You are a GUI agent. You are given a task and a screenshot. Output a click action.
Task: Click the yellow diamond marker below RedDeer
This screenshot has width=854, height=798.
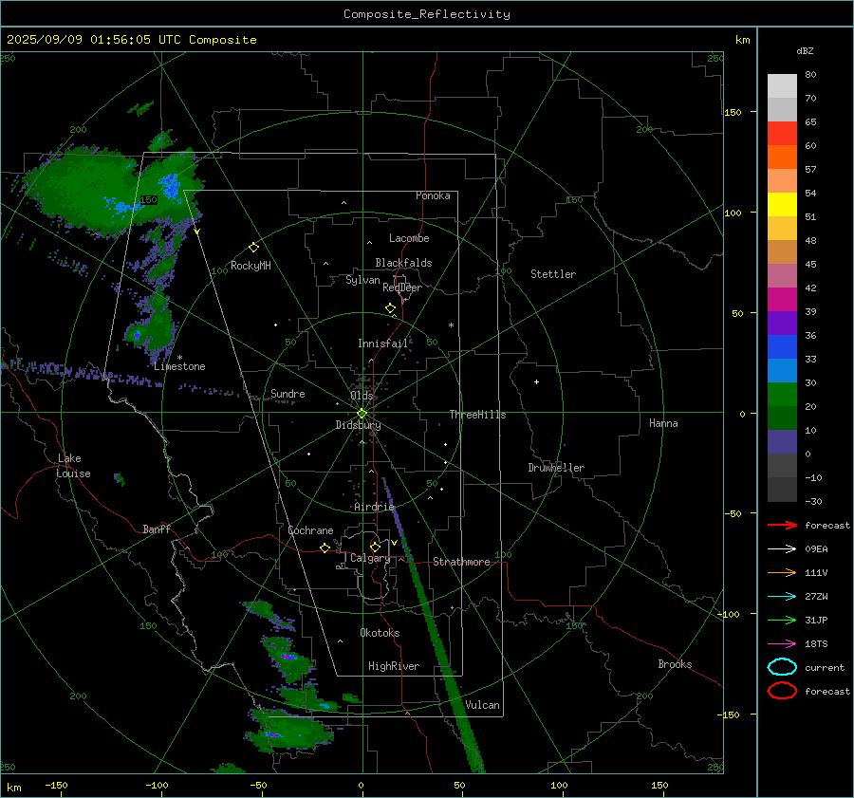tap(390, 308)
